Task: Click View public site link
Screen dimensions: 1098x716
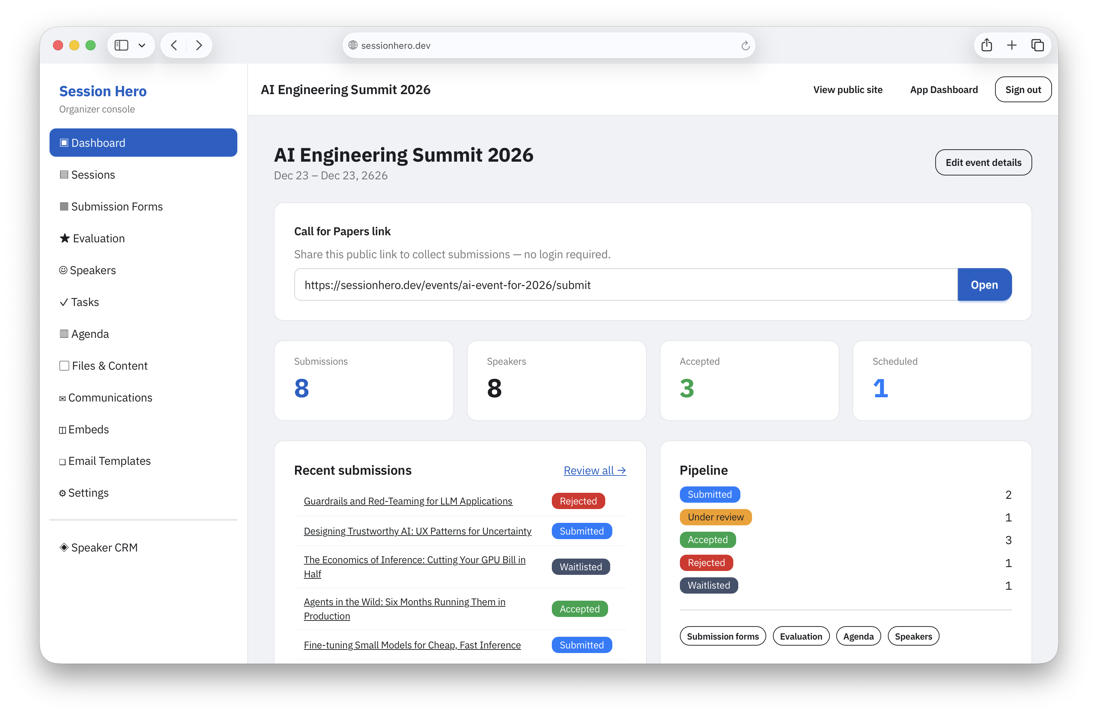Action: (x=848, y=89)
